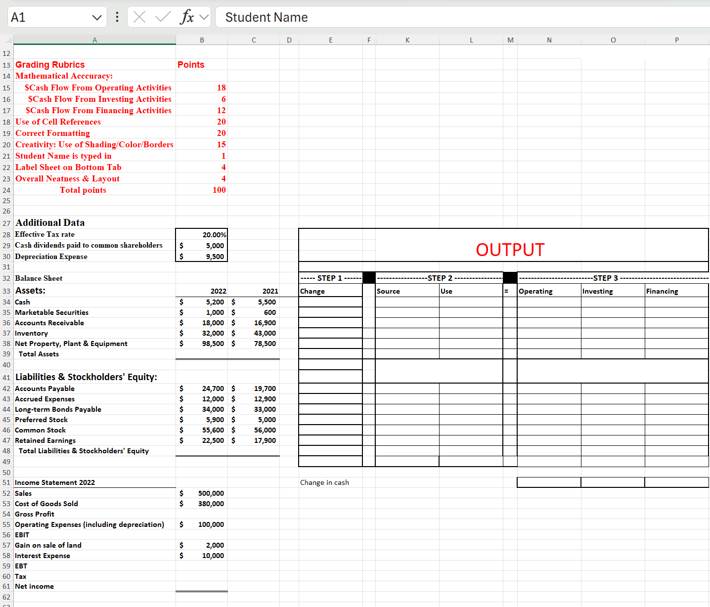Click the formula bar containing Student Name
The image size is (710, 607).
pyautogui.click(x=463, y=17)
